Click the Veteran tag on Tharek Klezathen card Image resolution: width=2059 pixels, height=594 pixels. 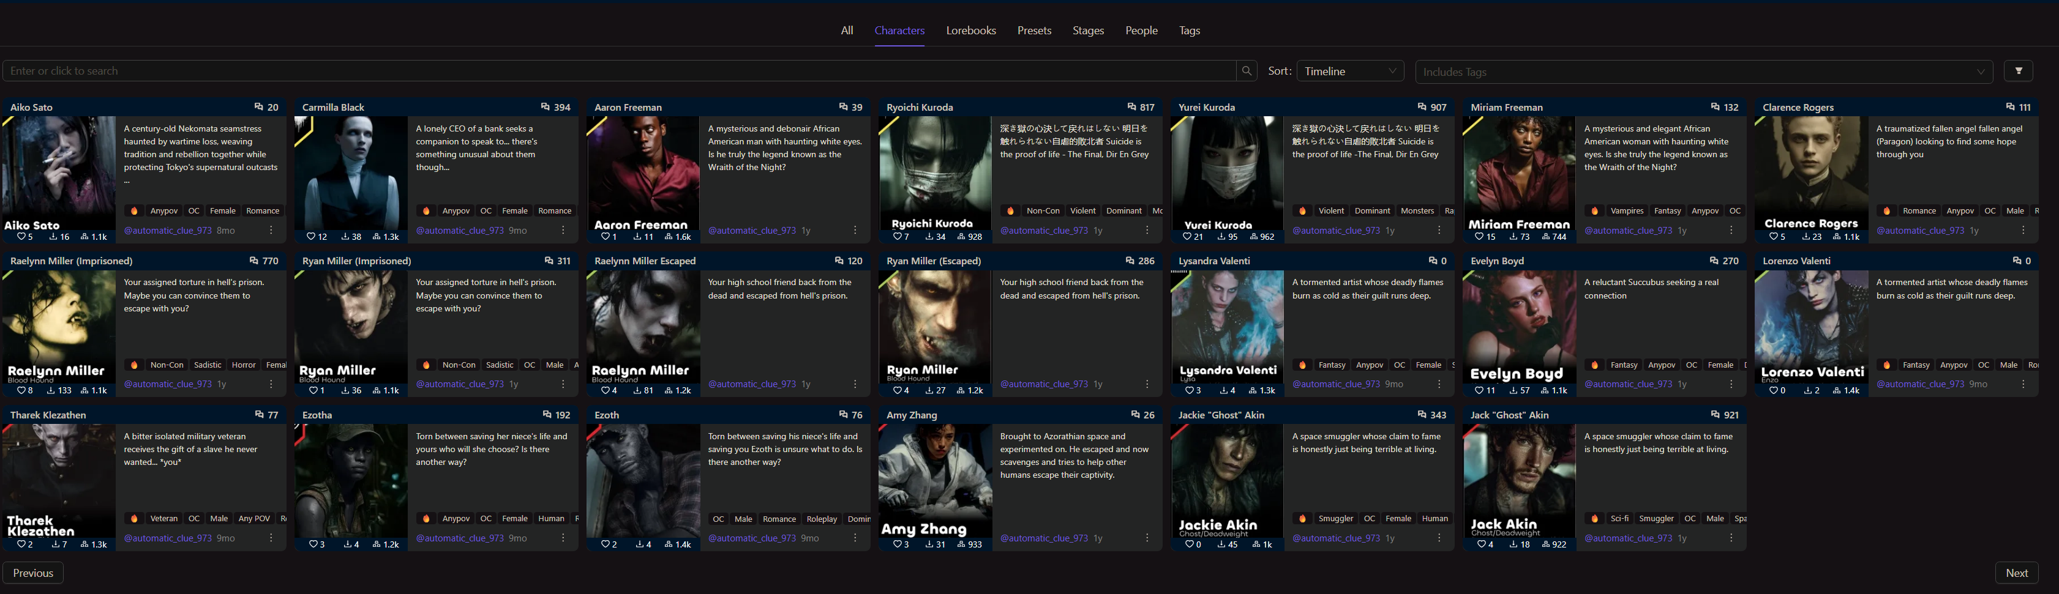click(164, 519)
